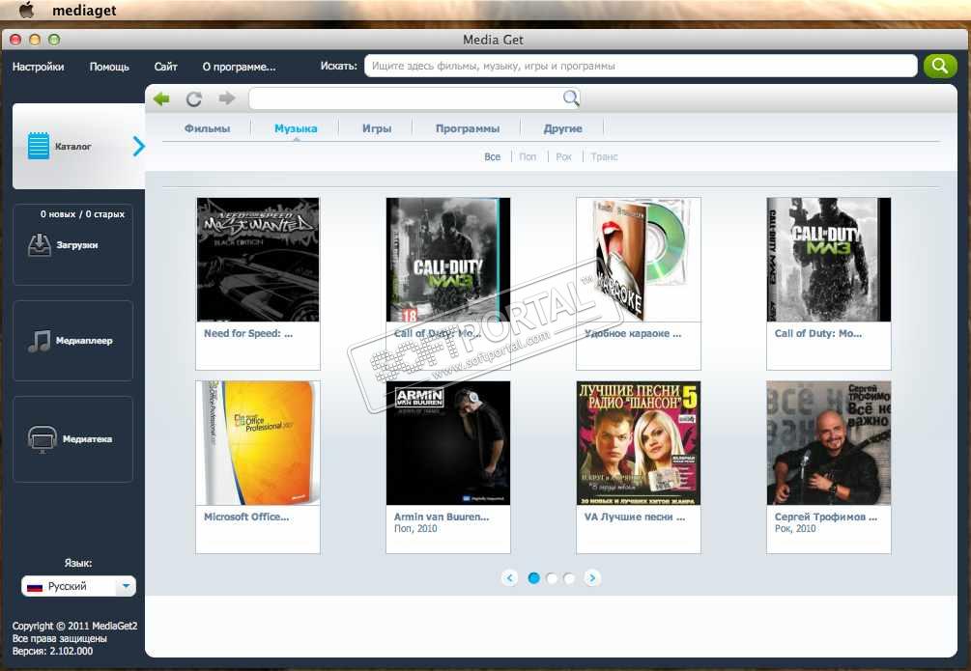Switch to Игры tab
The image size is (971, 671).
point(377,128)
